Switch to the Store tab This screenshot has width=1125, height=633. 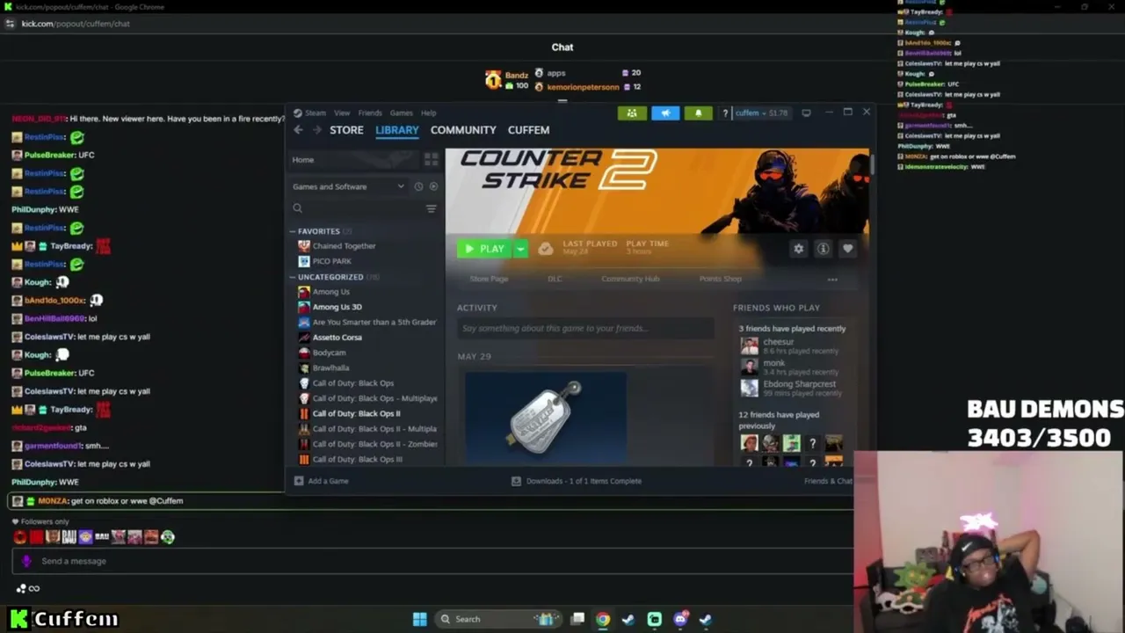tap(346, 130)
